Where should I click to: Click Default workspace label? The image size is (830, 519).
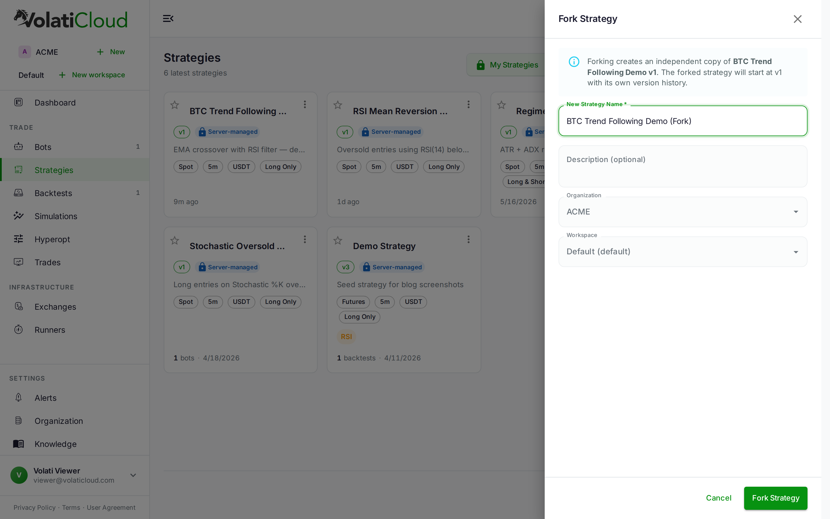[31, 75]
